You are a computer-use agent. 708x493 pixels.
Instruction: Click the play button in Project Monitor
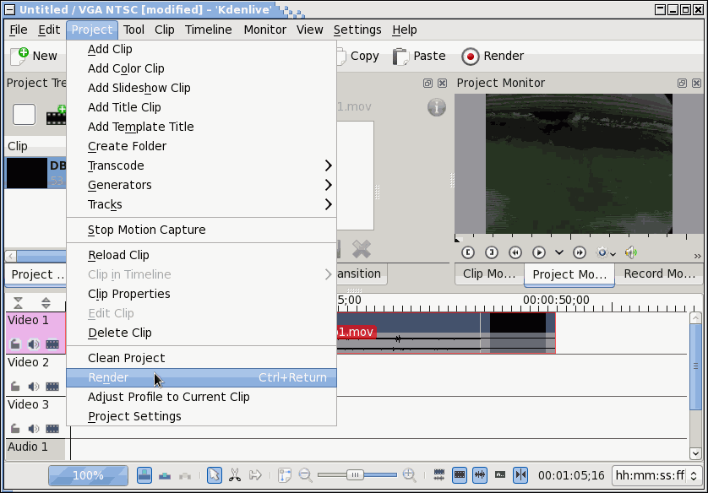pos(539,252)
